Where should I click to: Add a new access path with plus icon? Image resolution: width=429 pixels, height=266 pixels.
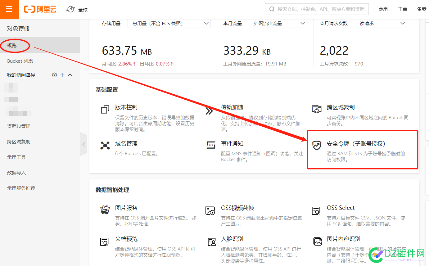pos(62,75)
